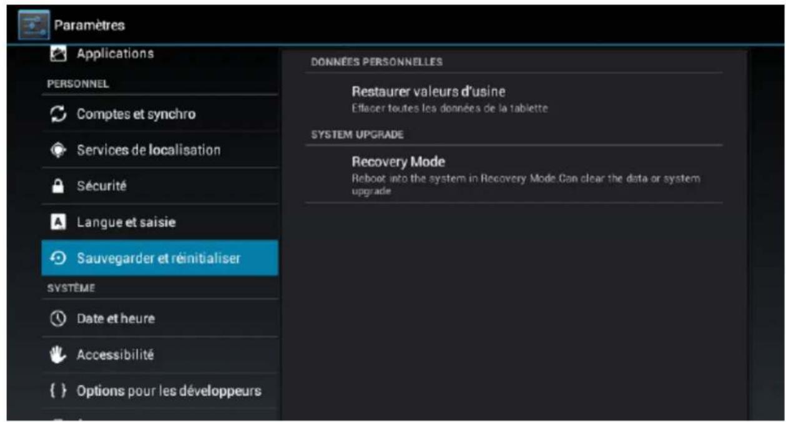Select Services de localisation
The width and height of the screenshot is (786, 422).
[160, 150]
